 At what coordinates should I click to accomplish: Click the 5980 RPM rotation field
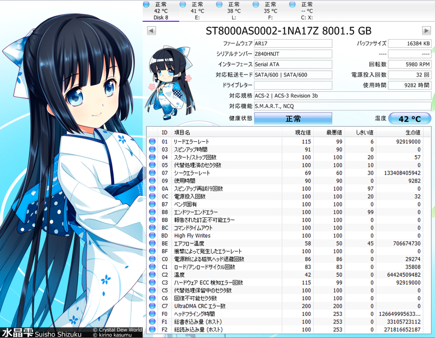click(409, 64)
